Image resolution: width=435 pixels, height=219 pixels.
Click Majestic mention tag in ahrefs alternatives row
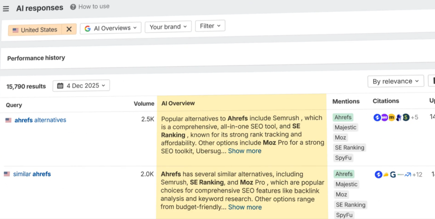(345, 128)
